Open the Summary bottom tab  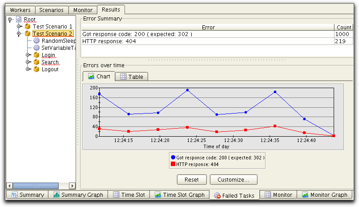coord(27,195)
